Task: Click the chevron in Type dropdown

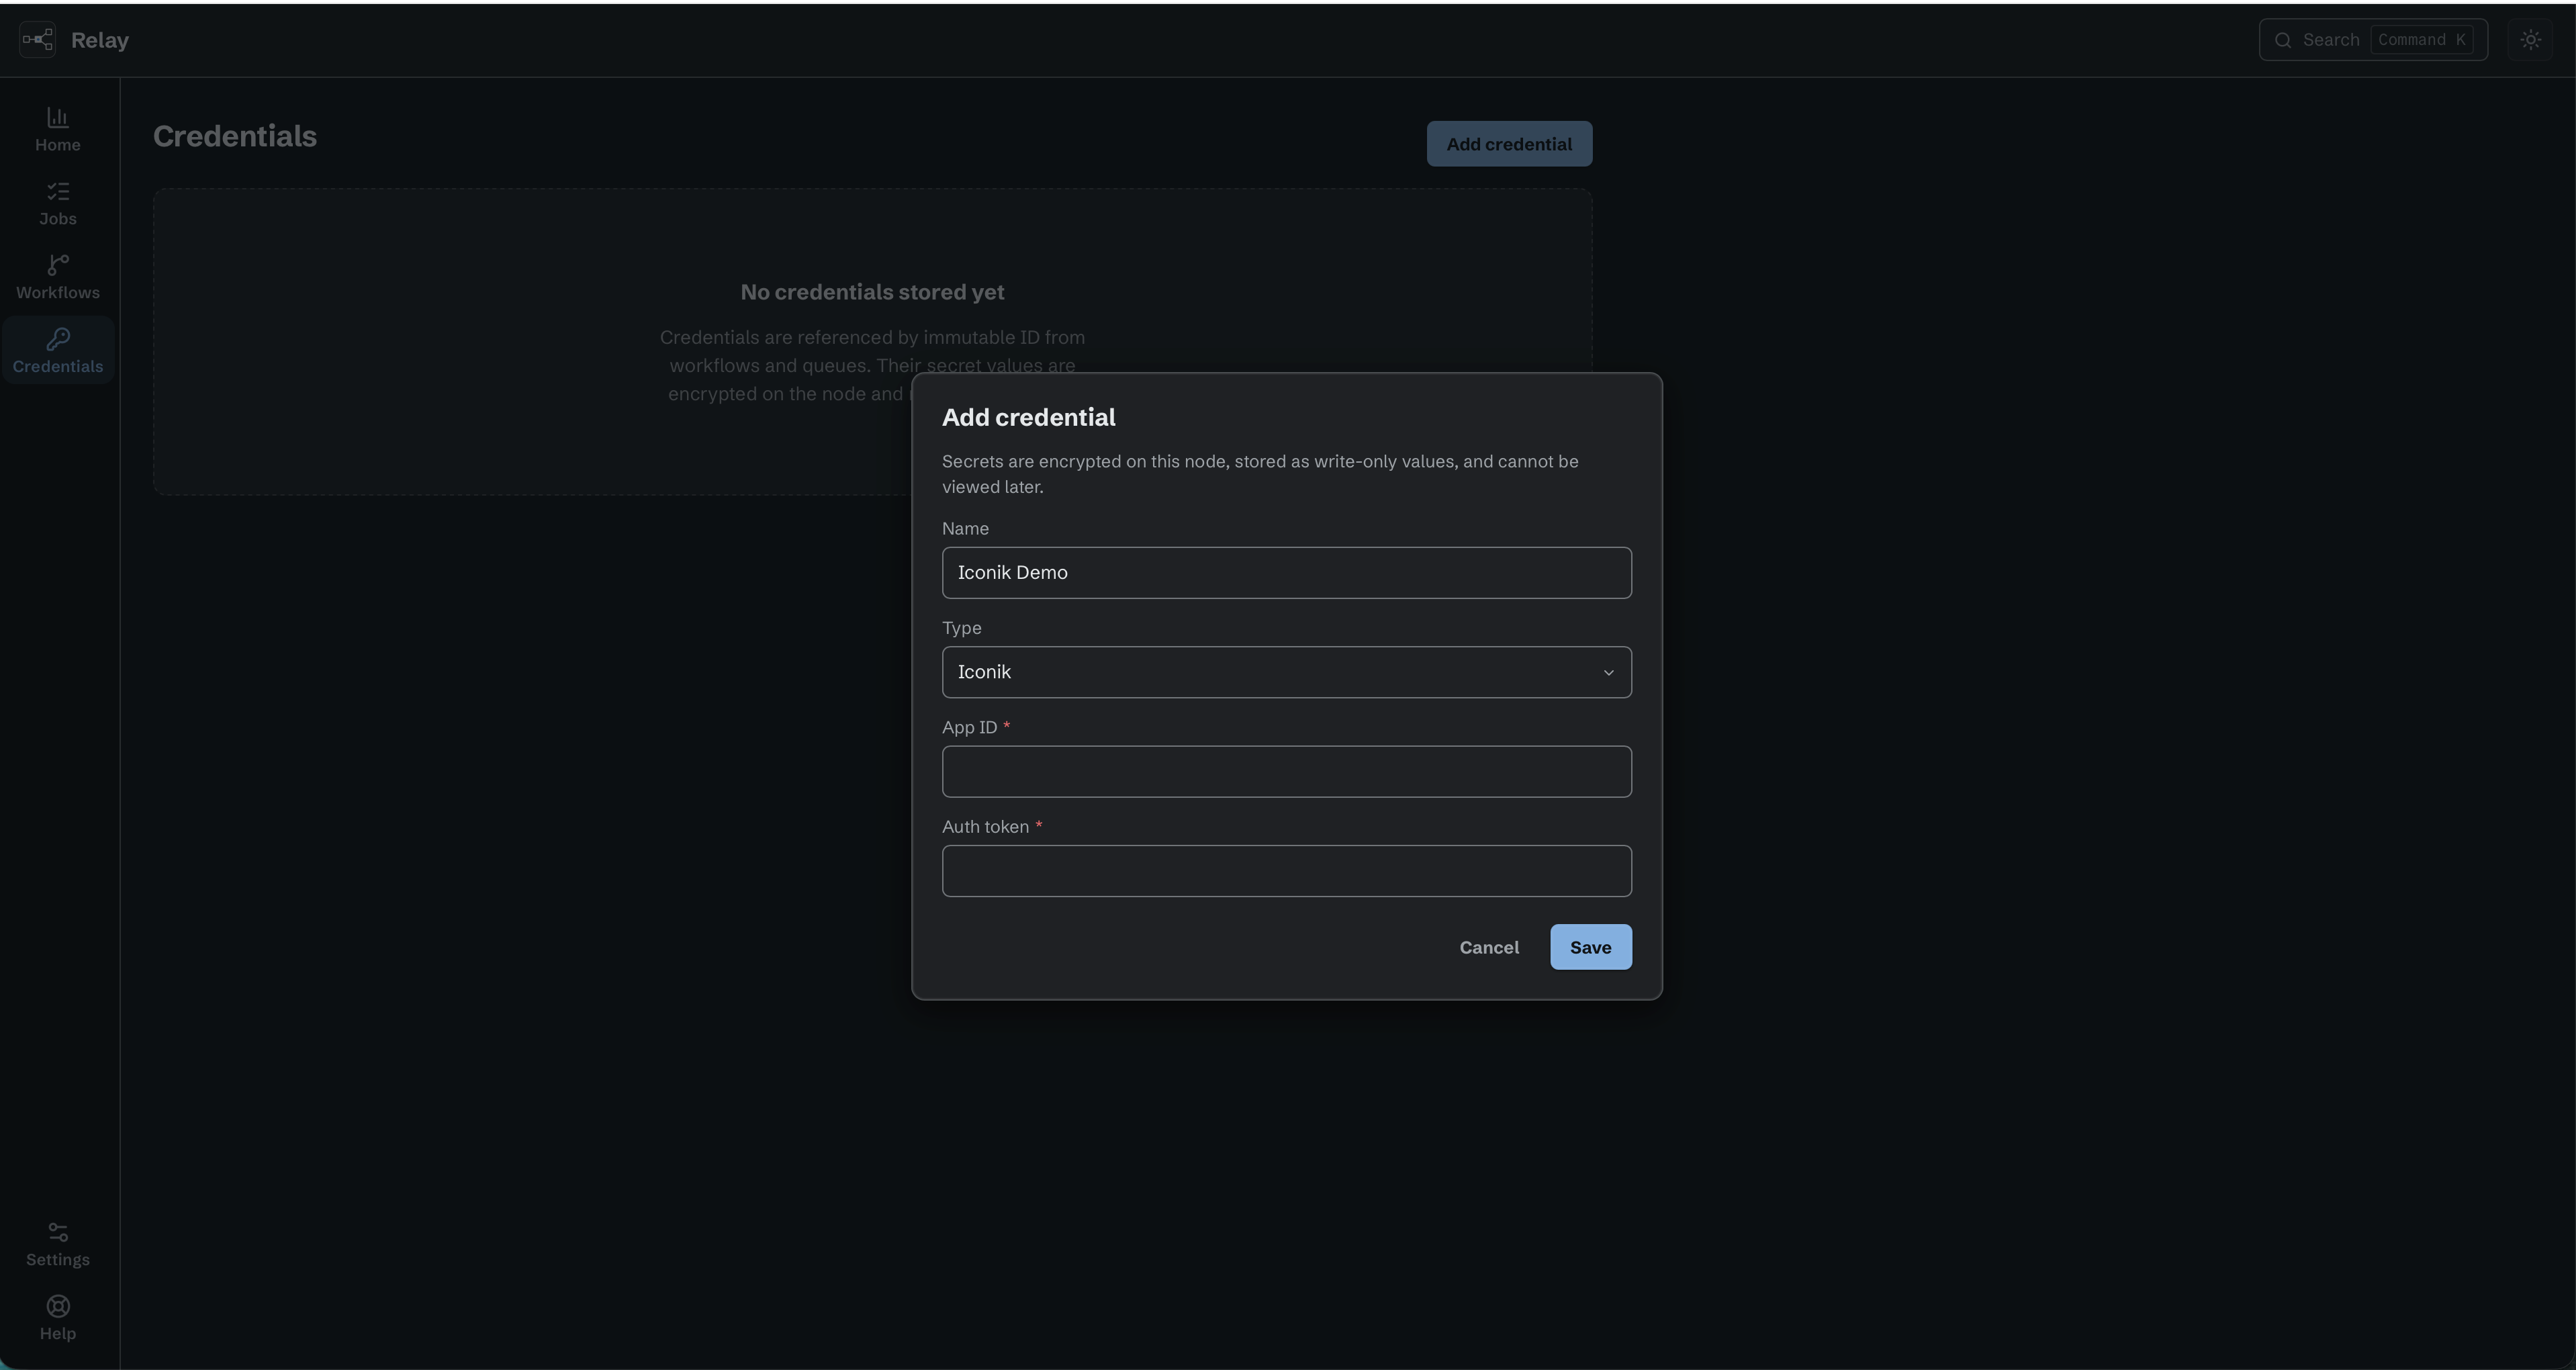Action: (1608, 672)
